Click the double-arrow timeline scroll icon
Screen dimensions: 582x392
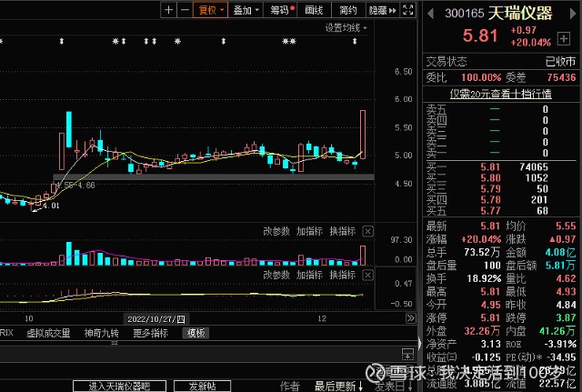(410, 318)
